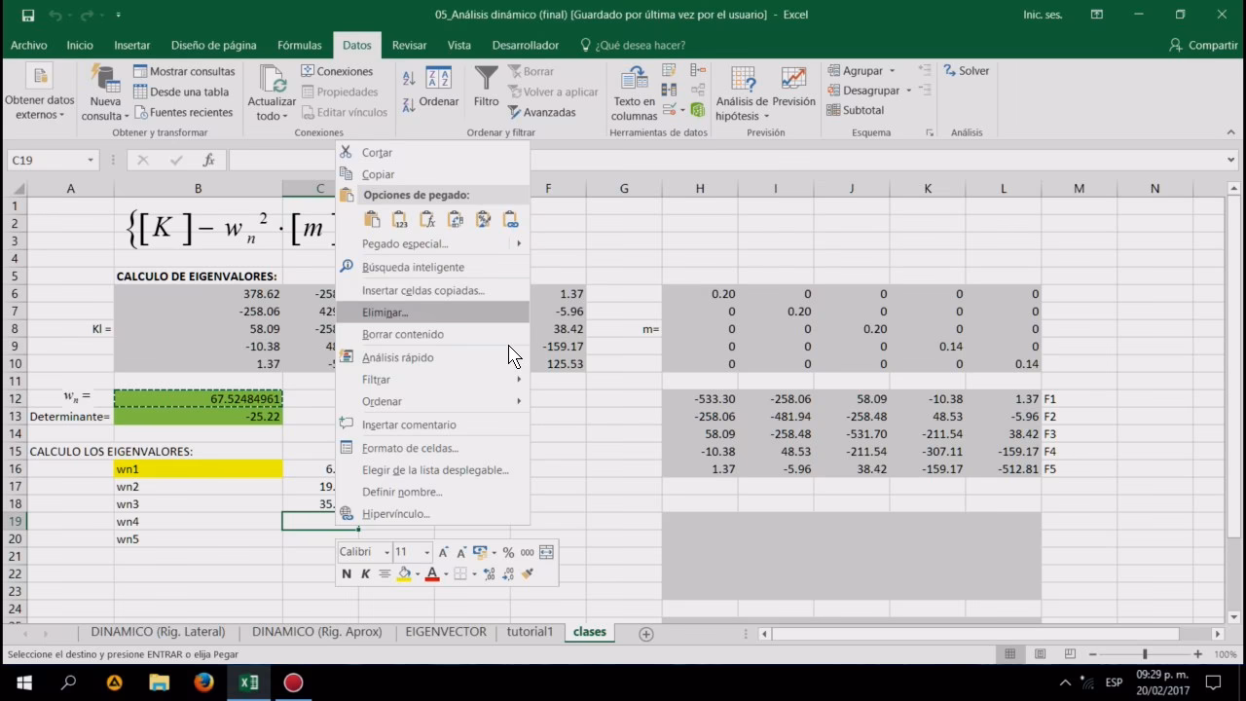The width and height of the screenshot is (1246, 701).
Task: Click the Compartir button
Action: coord(1203,45)
